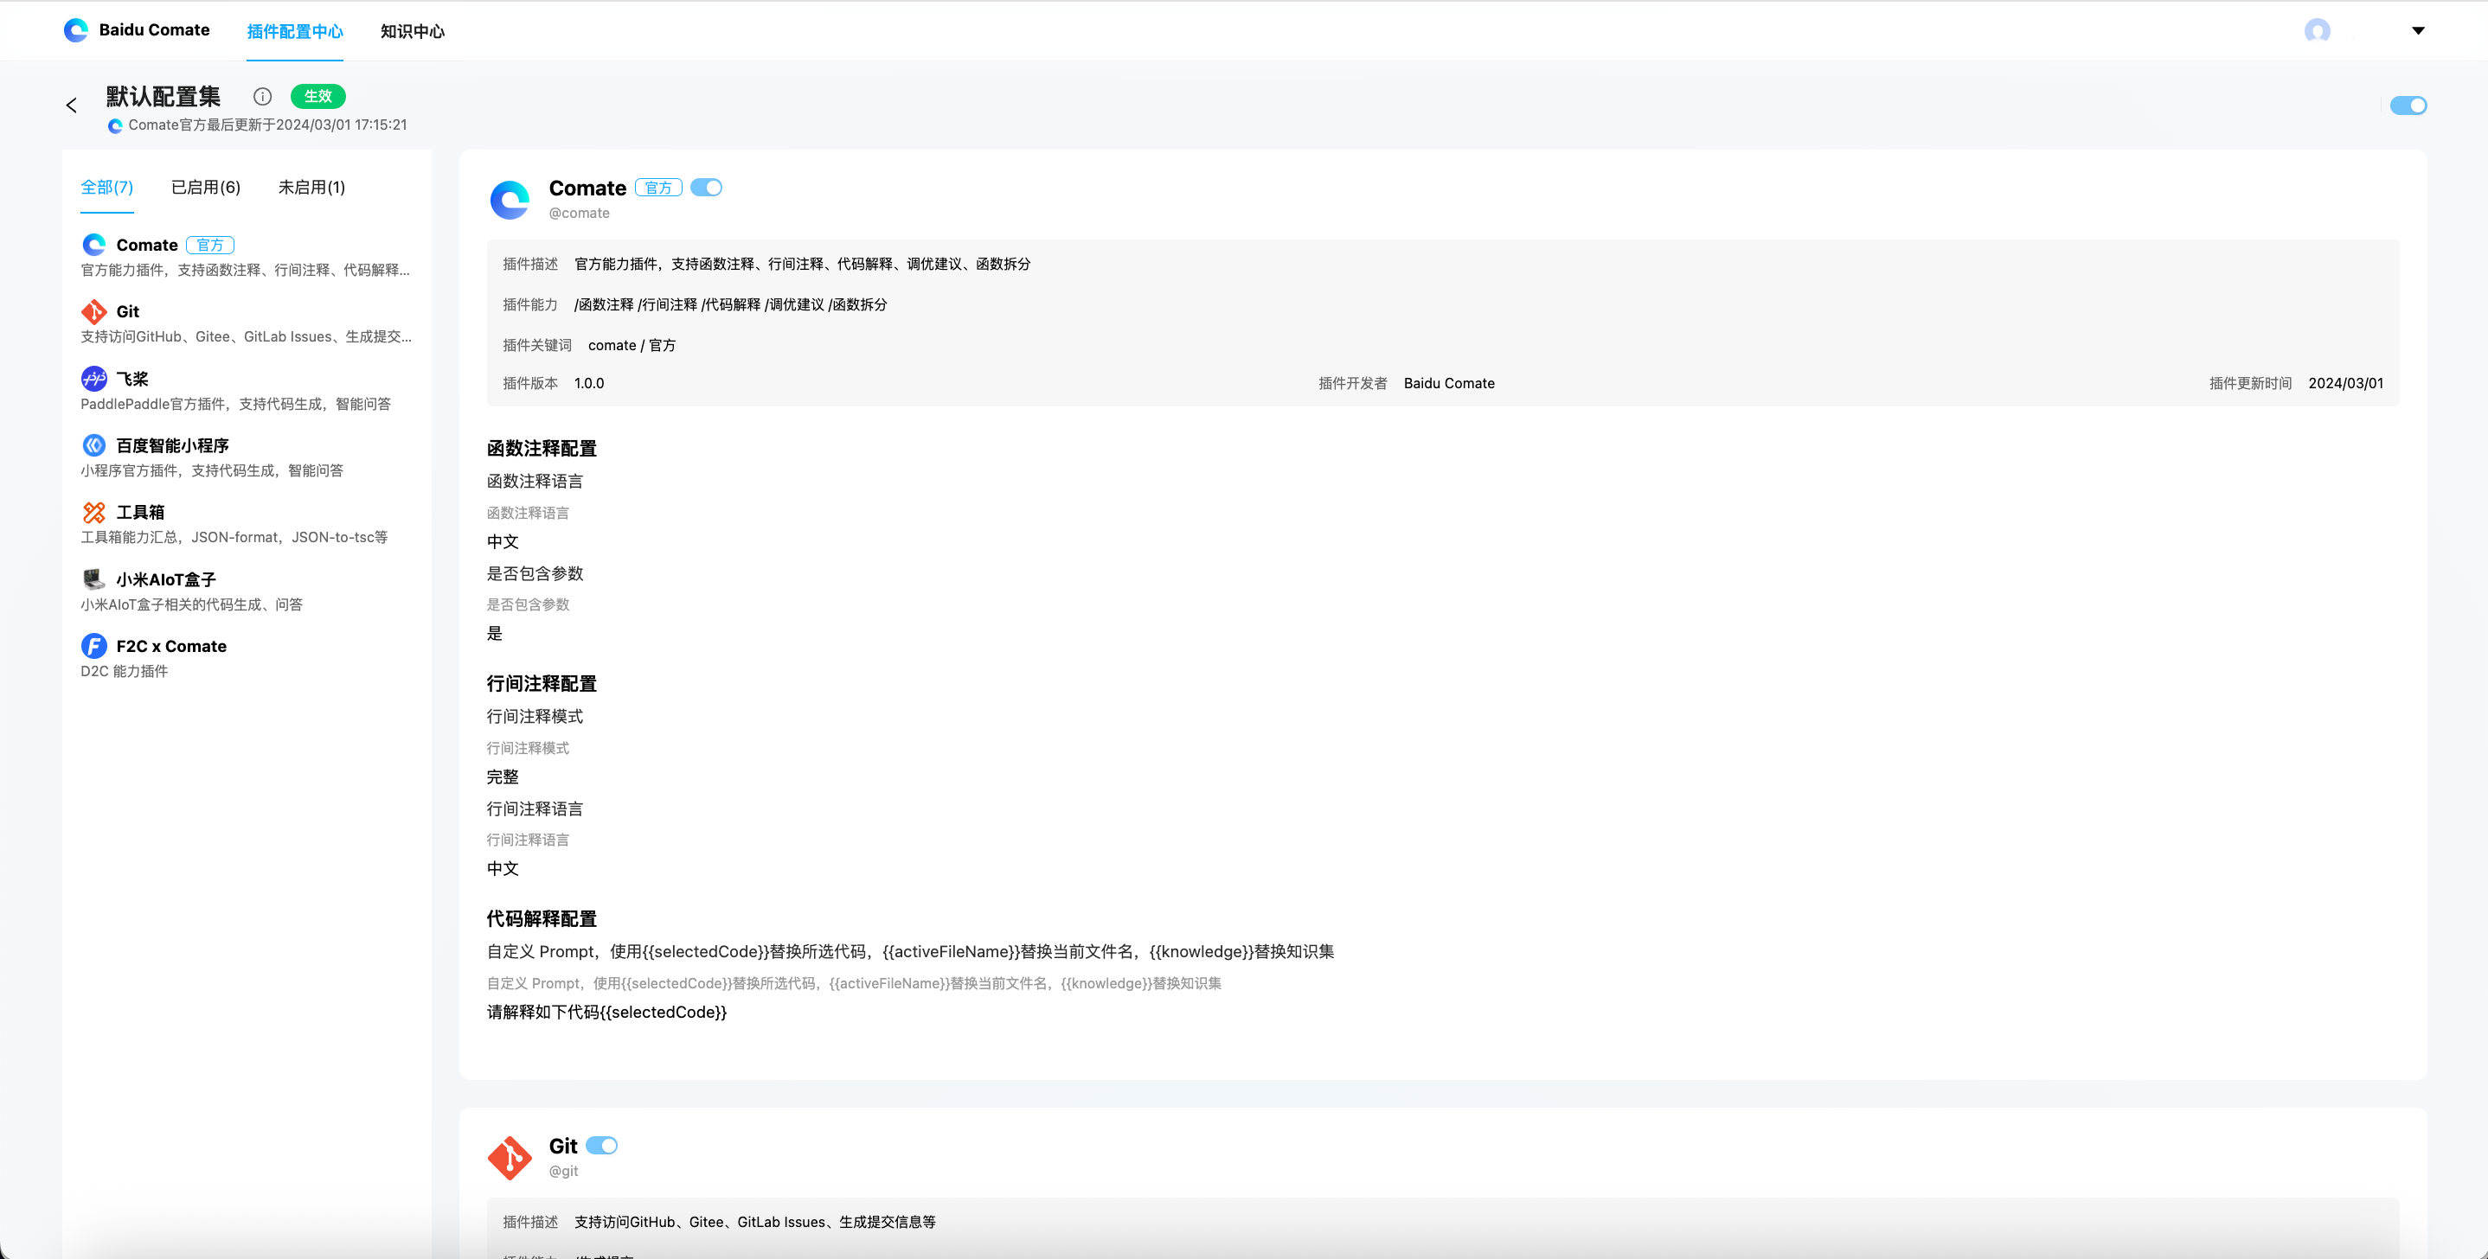The image size is (2488, 1259).
Task: Click the 中文 value under 行间注释语言
Action: [x=503, y=868]
